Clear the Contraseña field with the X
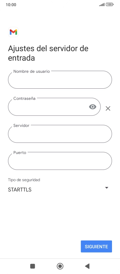The image size is (120, 274). tap(108, 109)
